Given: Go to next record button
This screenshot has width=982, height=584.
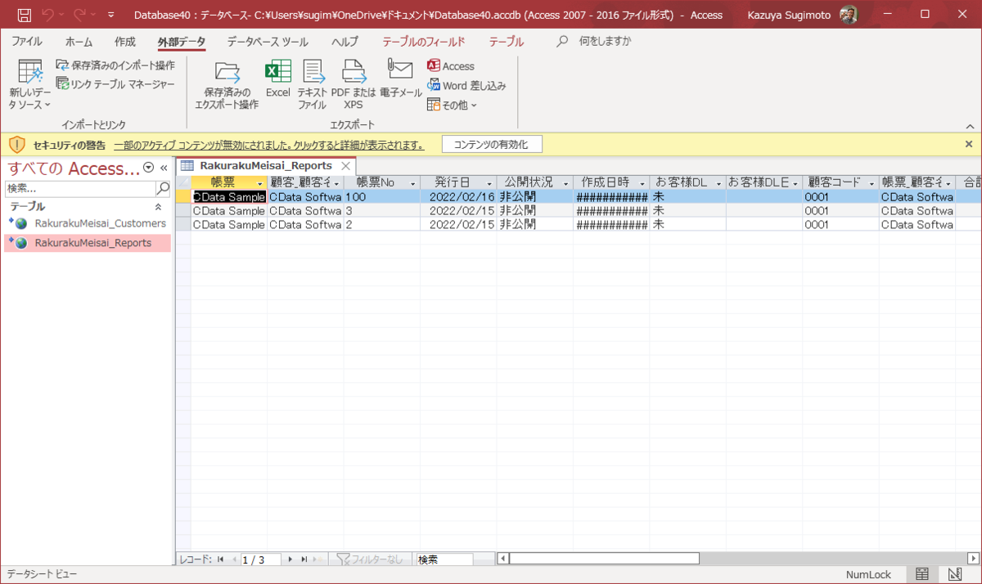Looking at the screenshot, I should point(291,559).
